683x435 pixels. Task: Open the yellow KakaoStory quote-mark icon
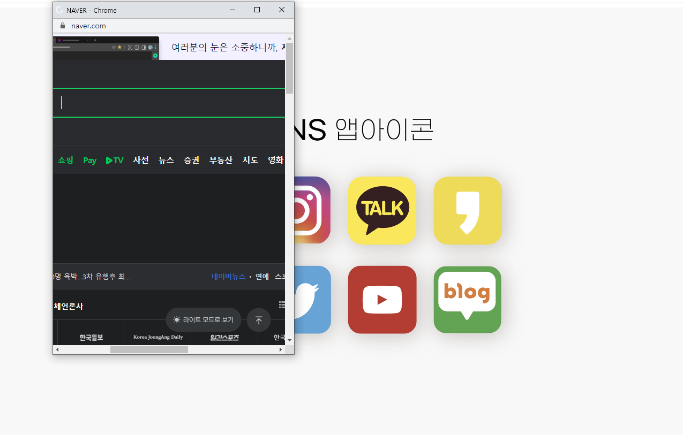click(x=468, y=210)
